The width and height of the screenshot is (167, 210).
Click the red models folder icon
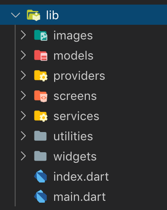point(41,55)
